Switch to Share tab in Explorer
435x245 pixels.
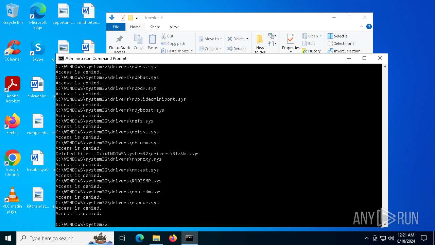155,27
